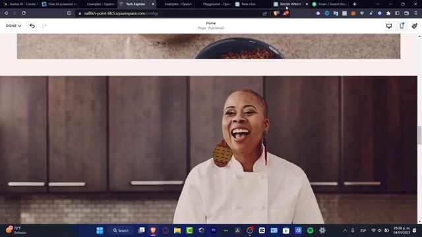Close the Tech Express tab
422x237 pixels.
tap(153, 4)
